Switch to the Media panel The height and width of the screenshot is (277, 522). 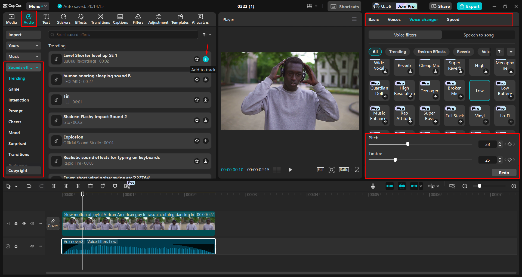click(x=11, y=19)
